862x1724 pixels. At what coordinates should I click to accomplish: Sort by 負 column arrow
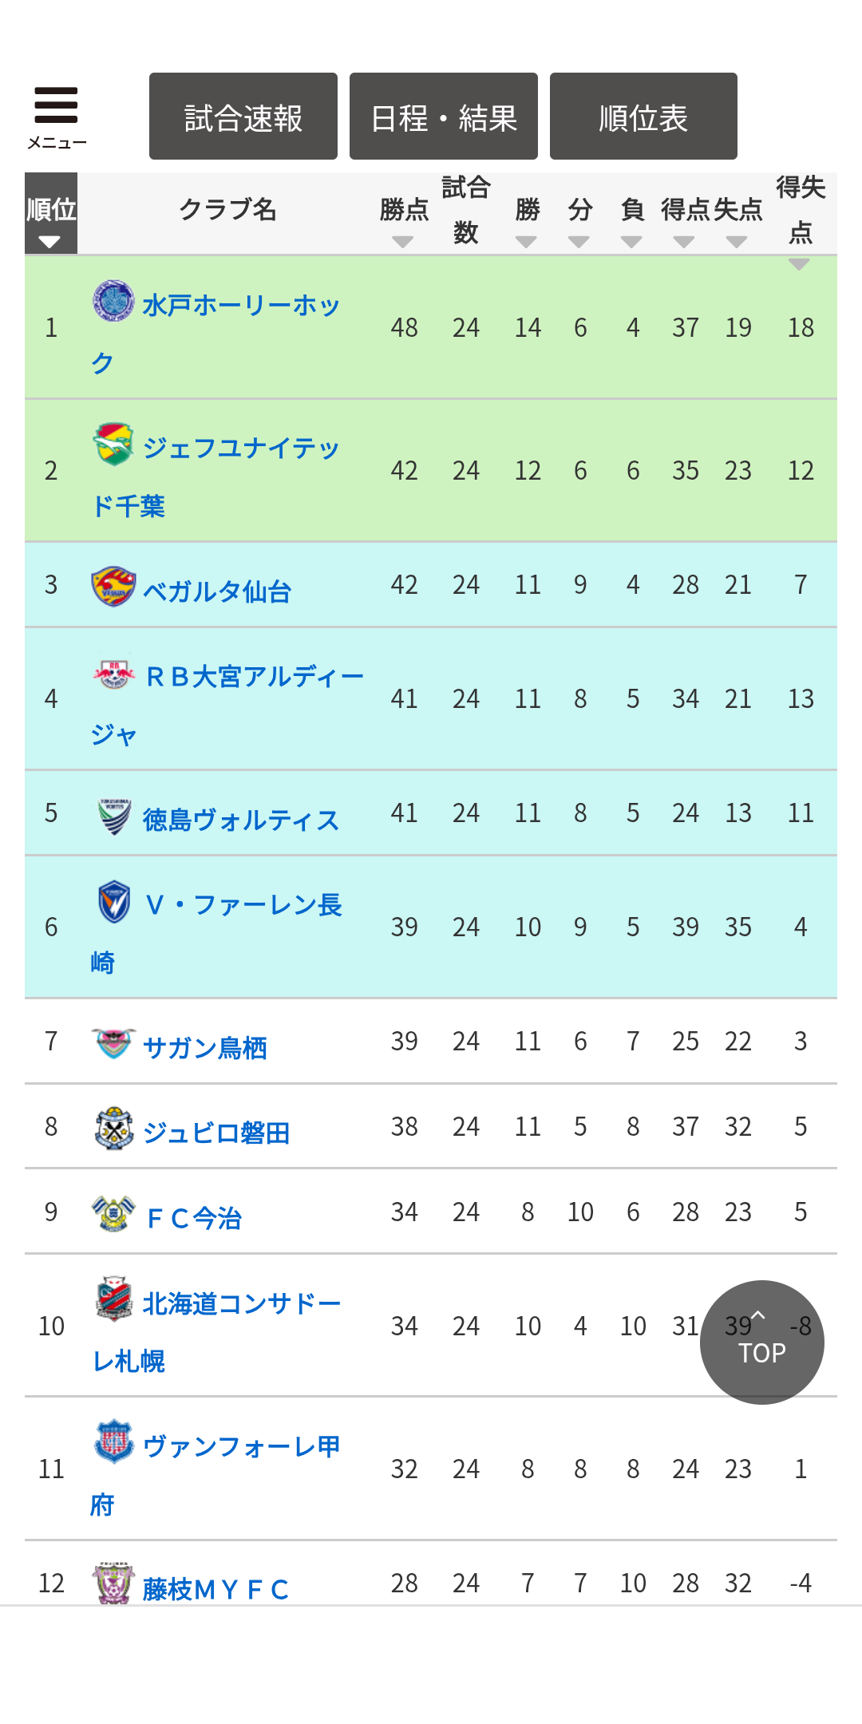[x=631, y=241]
